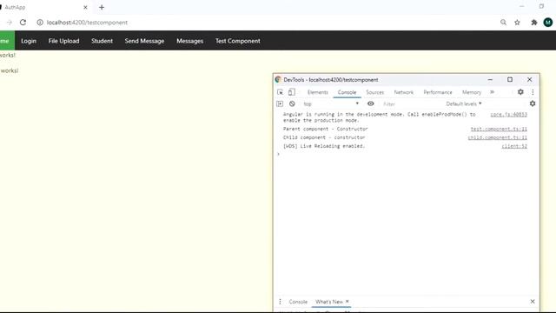556x313 pixels.
Task: Switch to the Sources tab in DevTools
Action: coord(374,92)
